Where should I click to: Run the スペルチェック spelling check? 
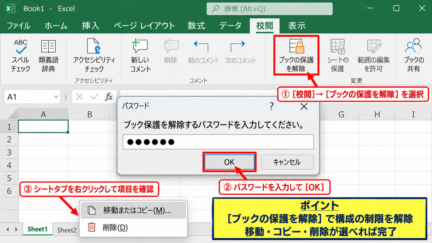21,56
